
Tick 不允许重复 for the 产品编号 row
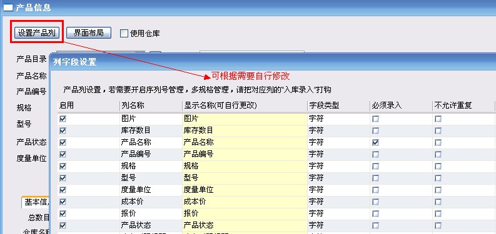click(x=438, y=154)
